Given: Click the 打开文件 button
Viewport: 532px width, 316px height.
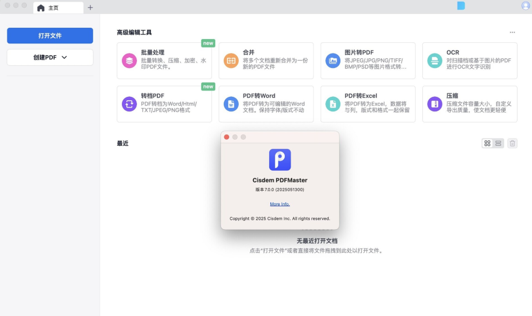Looking at the screenshot, I should pyautogui.click(x=50, y=36).
